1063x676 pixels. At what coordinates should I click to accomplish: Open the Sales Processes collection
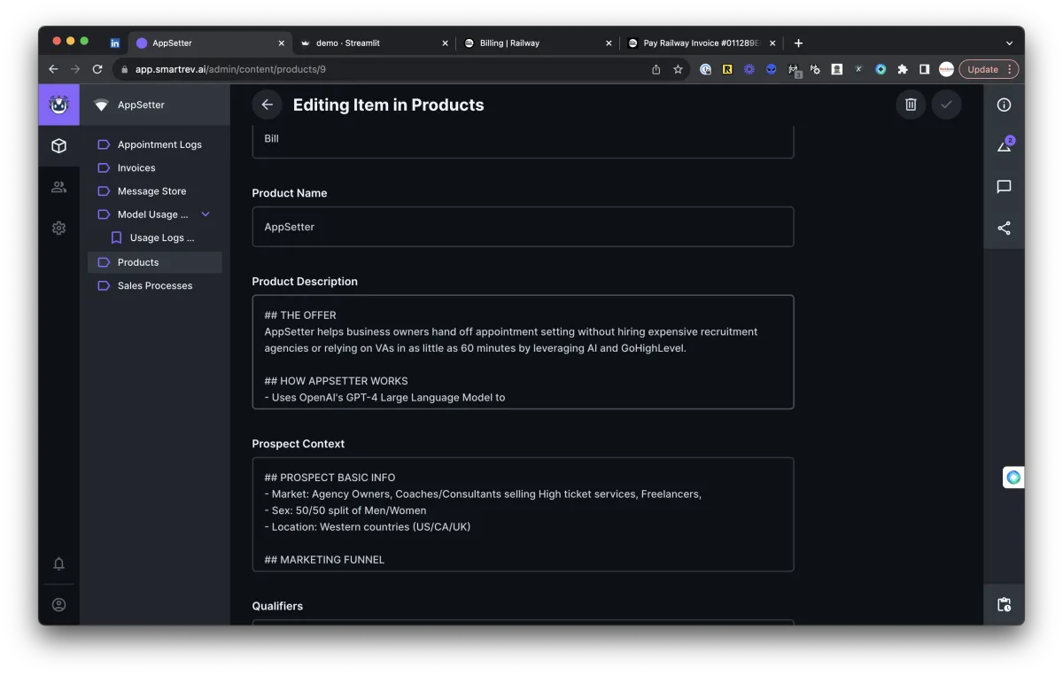pos(155,285)
